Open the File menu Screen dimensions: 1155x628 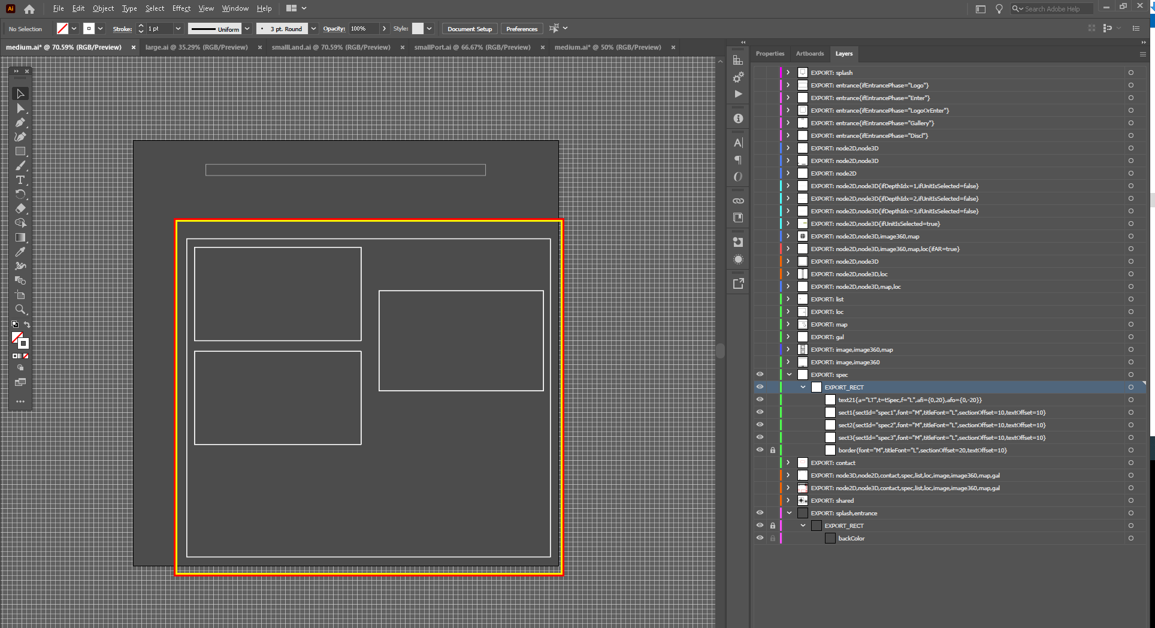(x=58, y=8)
